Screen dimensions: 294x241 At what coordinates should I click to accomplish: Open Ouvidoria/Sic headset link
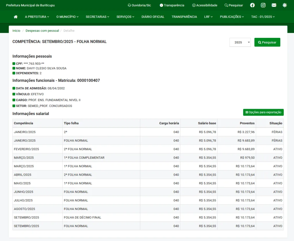[139, 5]
